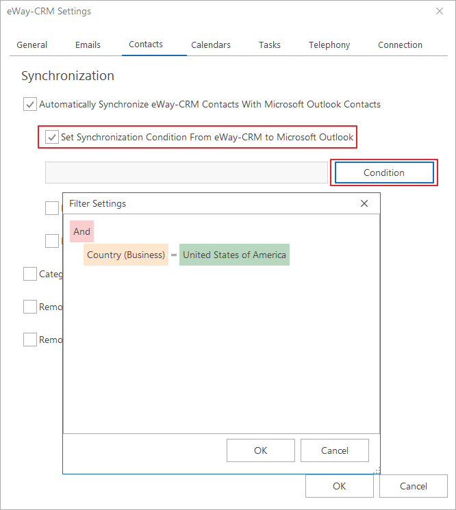Open the Tasks tab
The height and width of the screenshot is (510, 456).
pyautogui.click(x=270, y=45)
